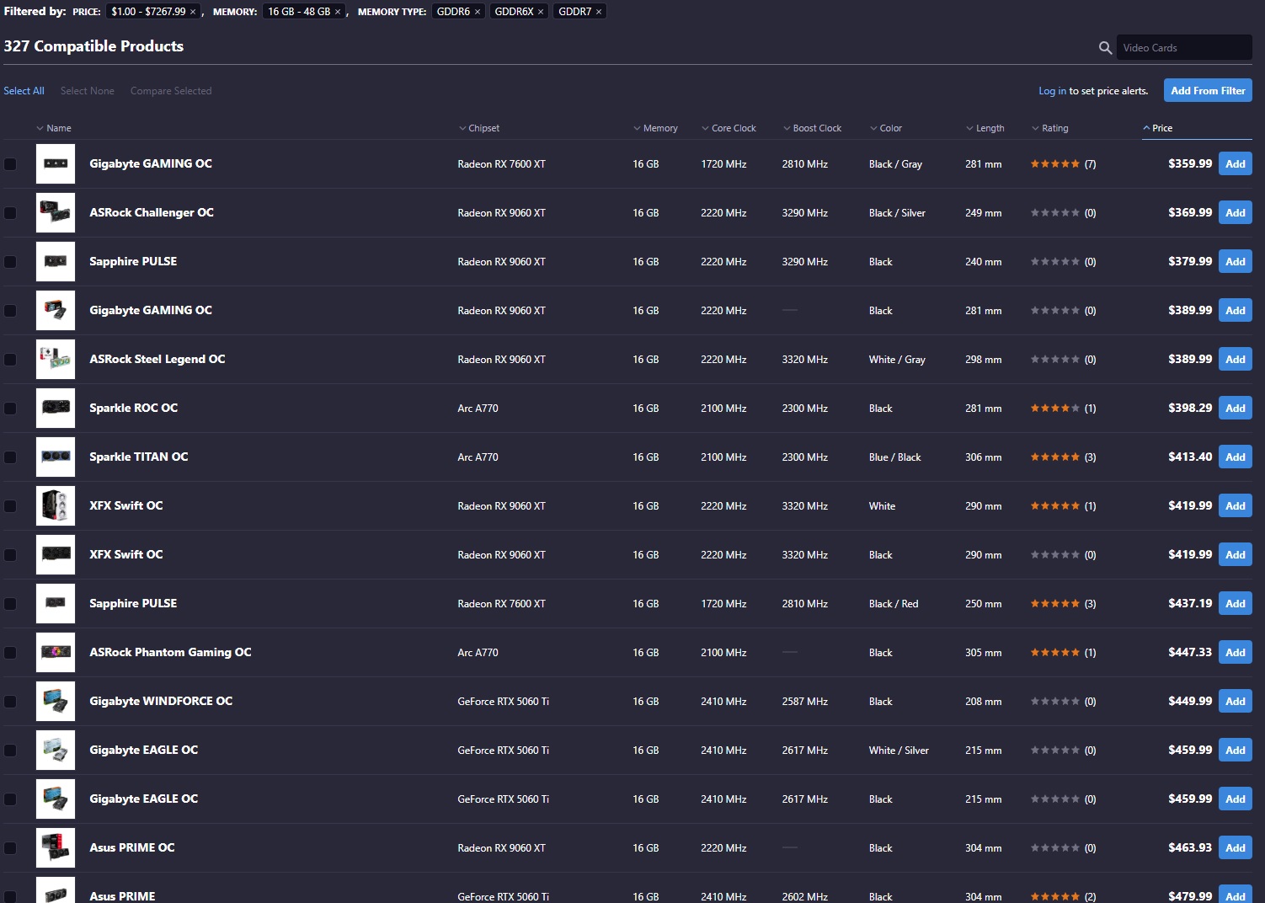This screenshot has width=1265, height=903.
Task: Click star rating of Gigabyte GAMING OC RX 7600 XT
Action: coord(1055,164)
